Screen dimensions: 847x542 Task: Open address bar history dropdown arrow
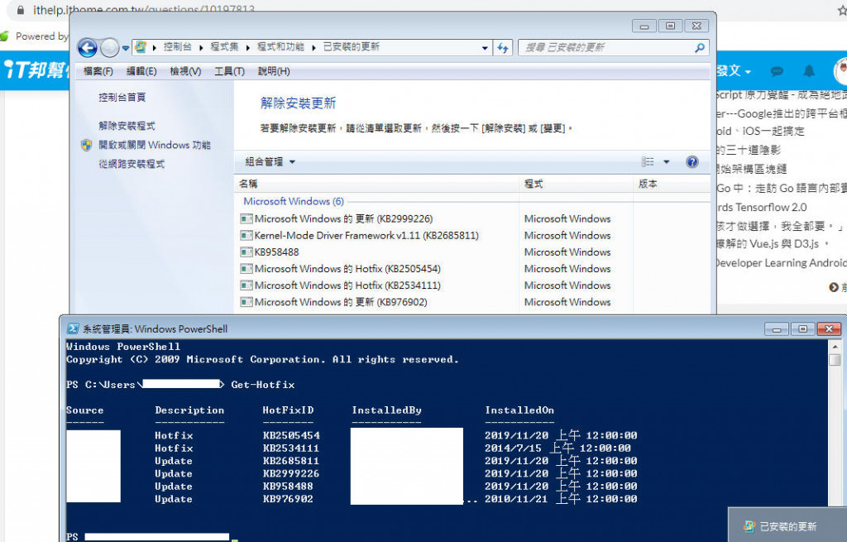(485, 48)
